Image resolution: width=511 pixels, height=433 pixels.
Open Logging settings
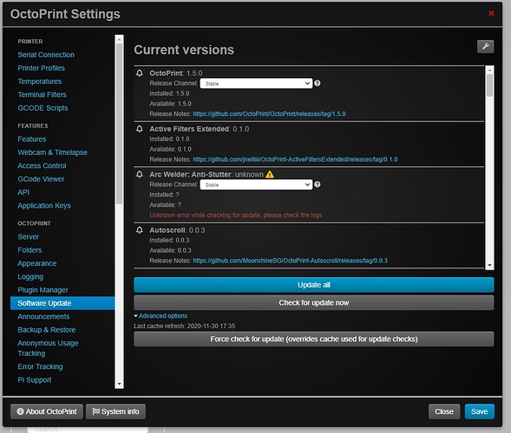coord(30,277)
